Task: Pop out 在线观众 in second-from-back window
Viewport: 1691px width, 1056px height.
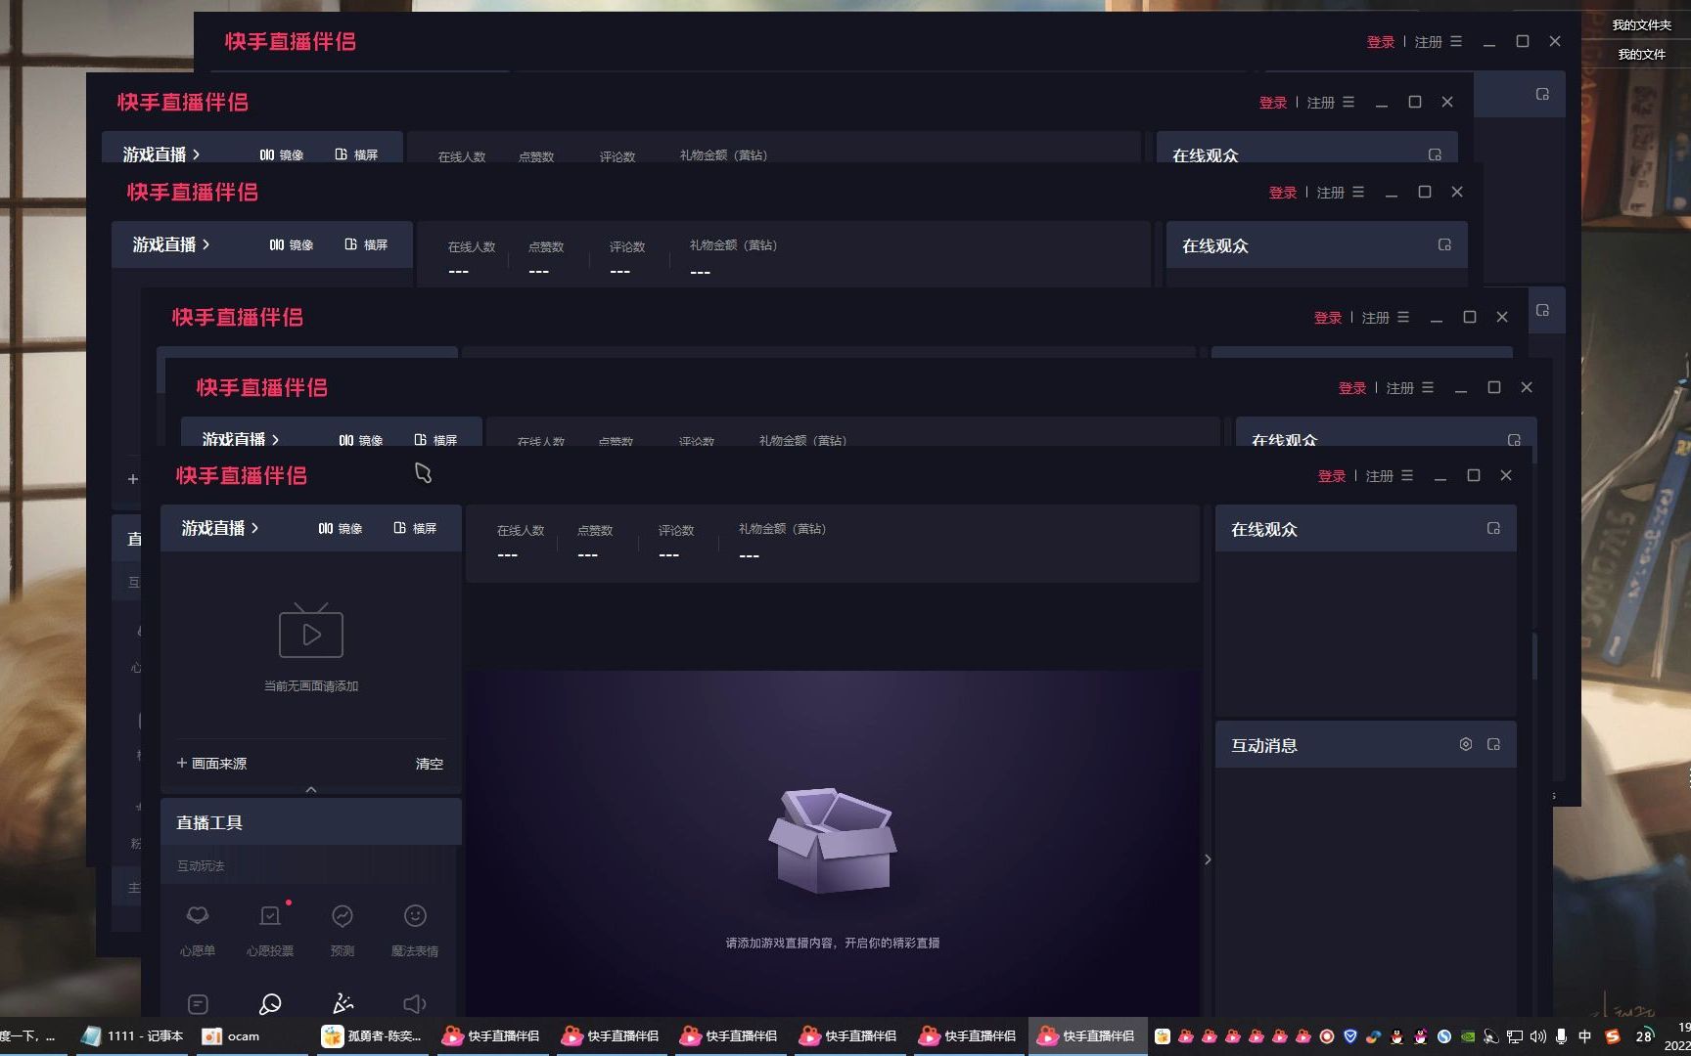Action: click(1435, 154)
